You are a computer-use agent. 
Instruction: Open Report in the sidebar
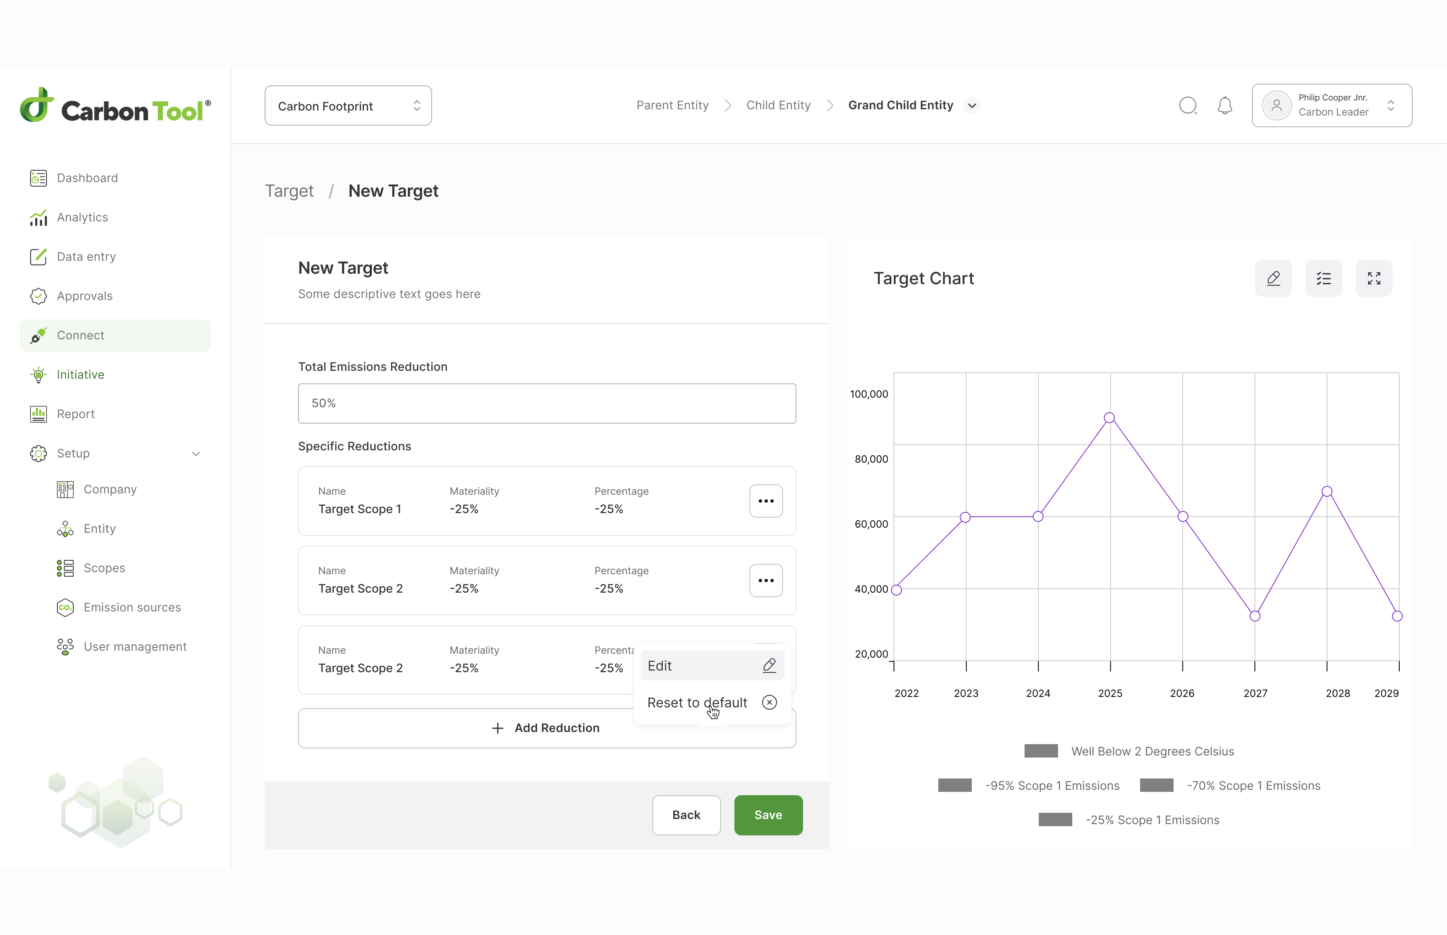[116, 414]
